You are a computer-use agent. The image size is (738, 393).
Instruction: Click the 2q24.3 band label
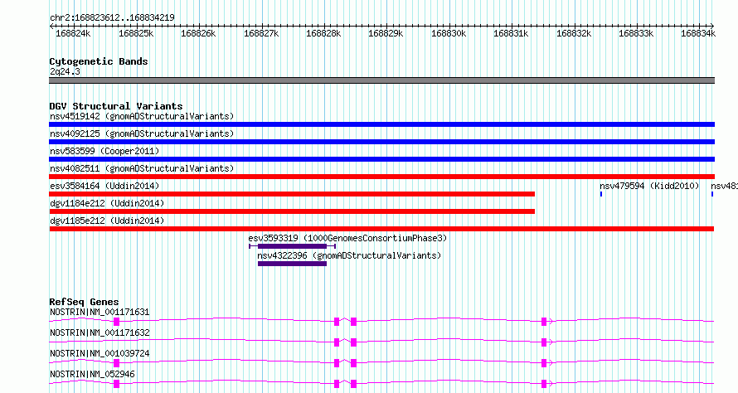(65, 71)
